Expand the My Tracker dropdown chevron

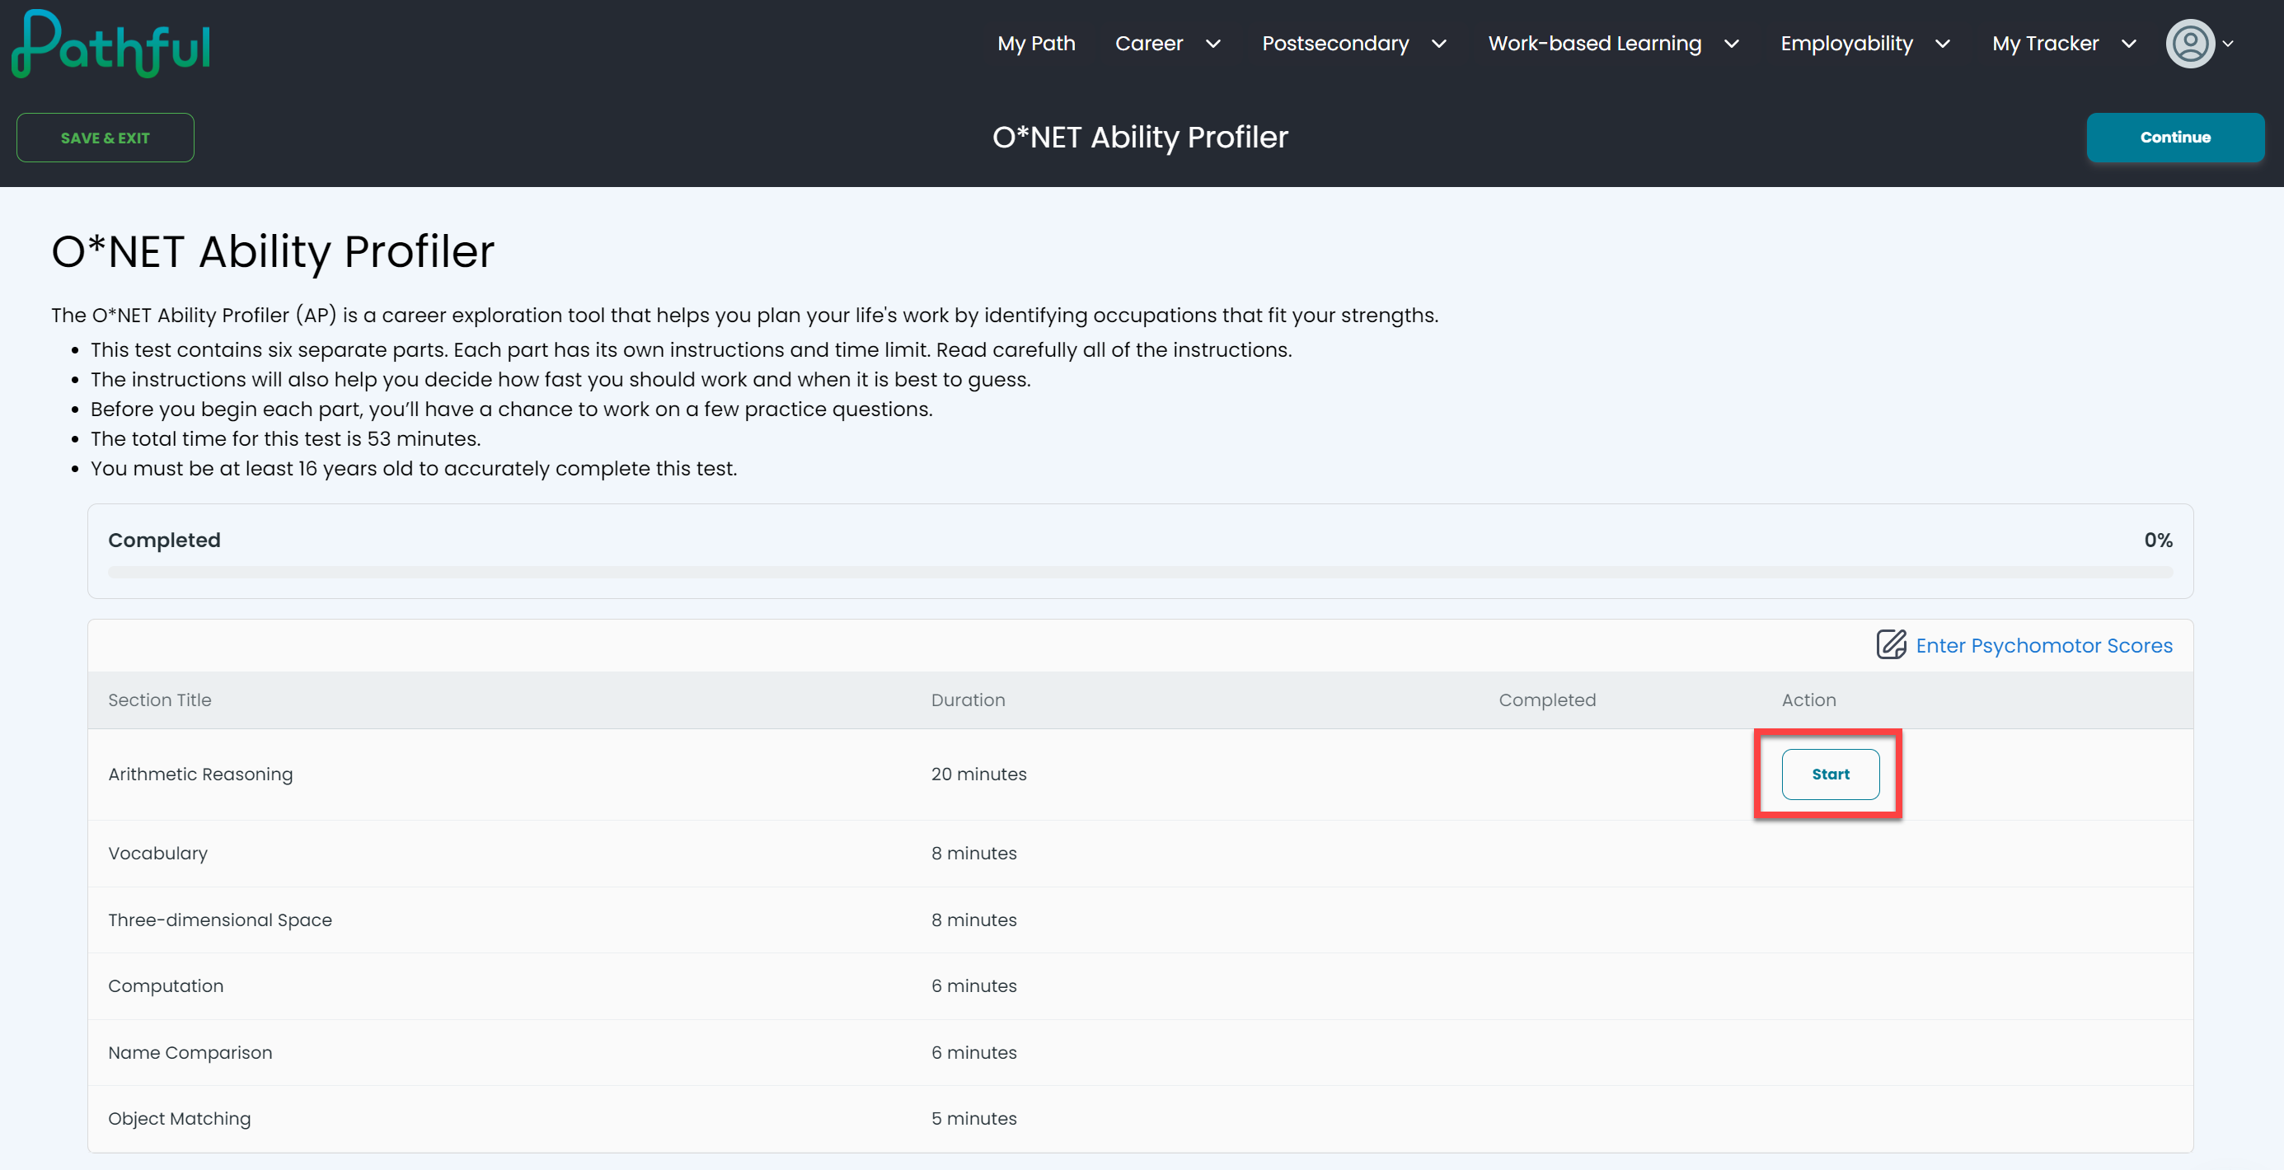[2129, 44]
